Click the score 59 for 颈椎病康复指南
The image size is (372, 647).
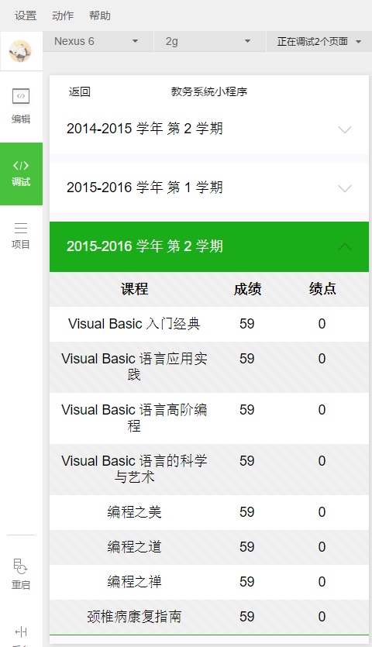247,617
